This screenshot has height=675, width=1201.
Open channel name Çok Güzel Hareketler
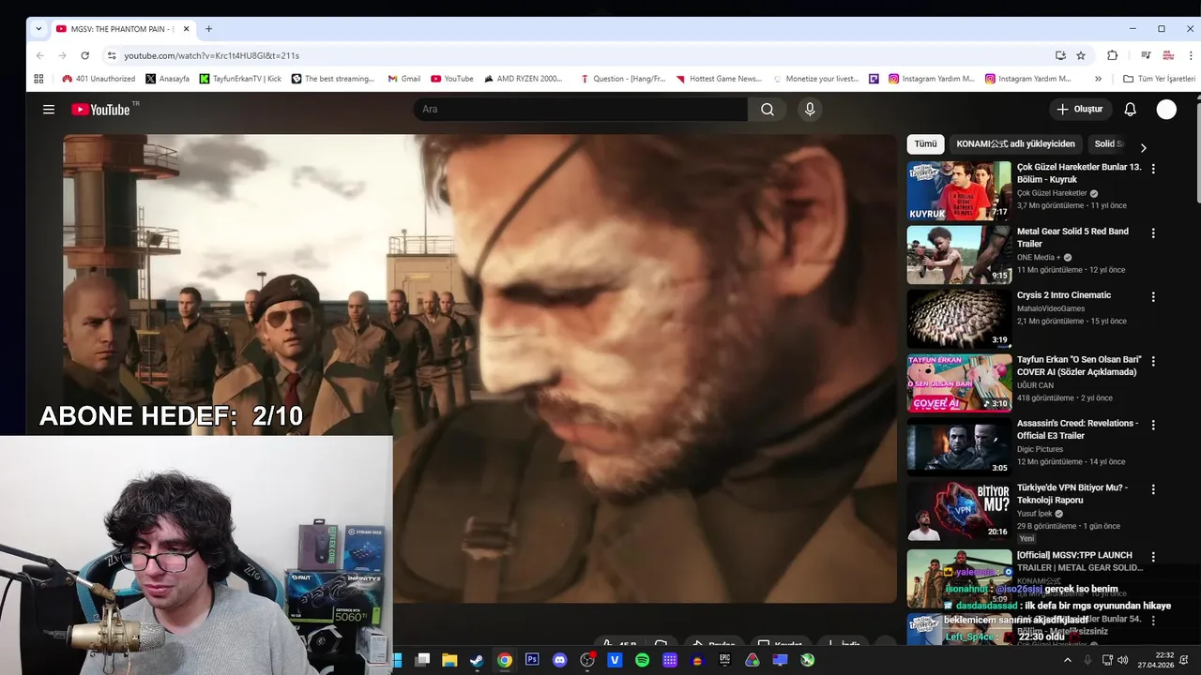tap(1052, 193)
